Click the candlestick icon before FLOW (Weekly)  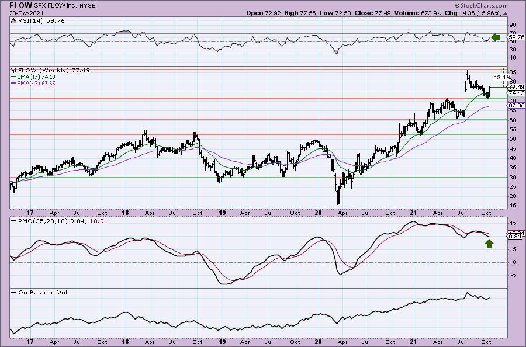tap(14, 71)
